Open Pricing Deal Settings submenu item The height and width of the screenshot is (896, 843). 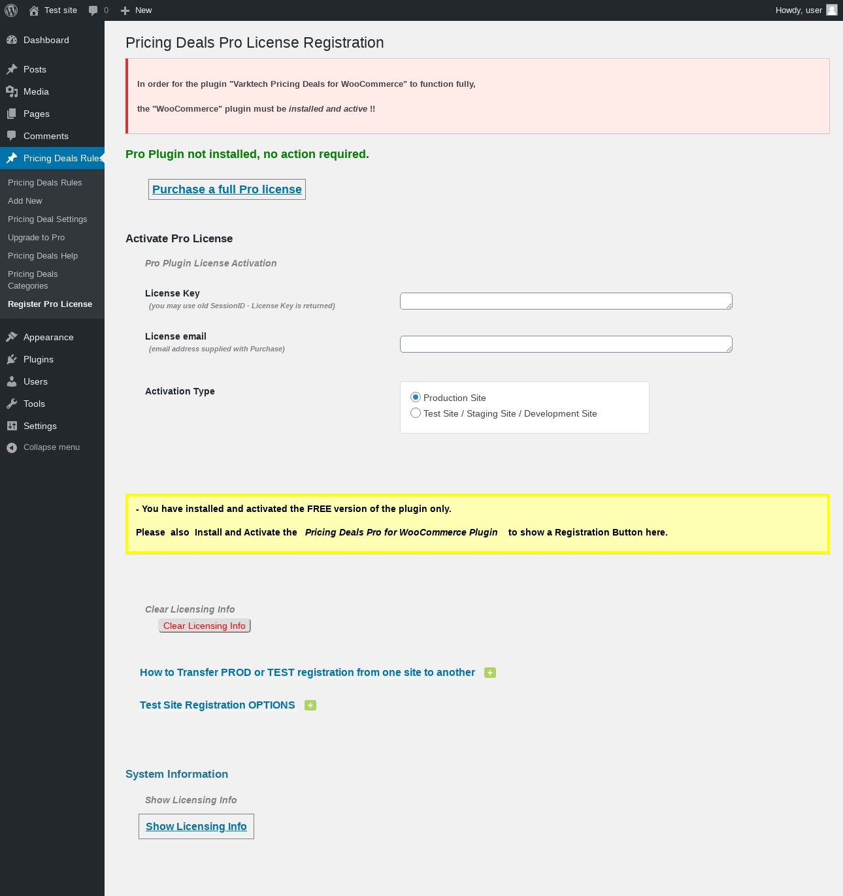pos(48,219)
